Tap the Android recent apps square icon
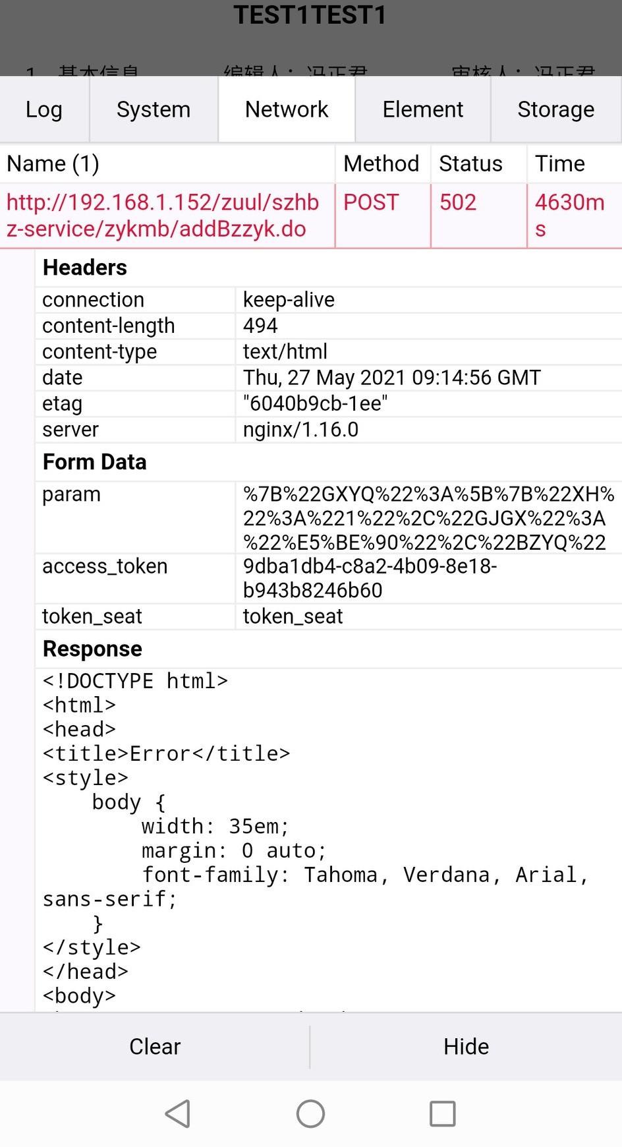 tap(443, 1114)
